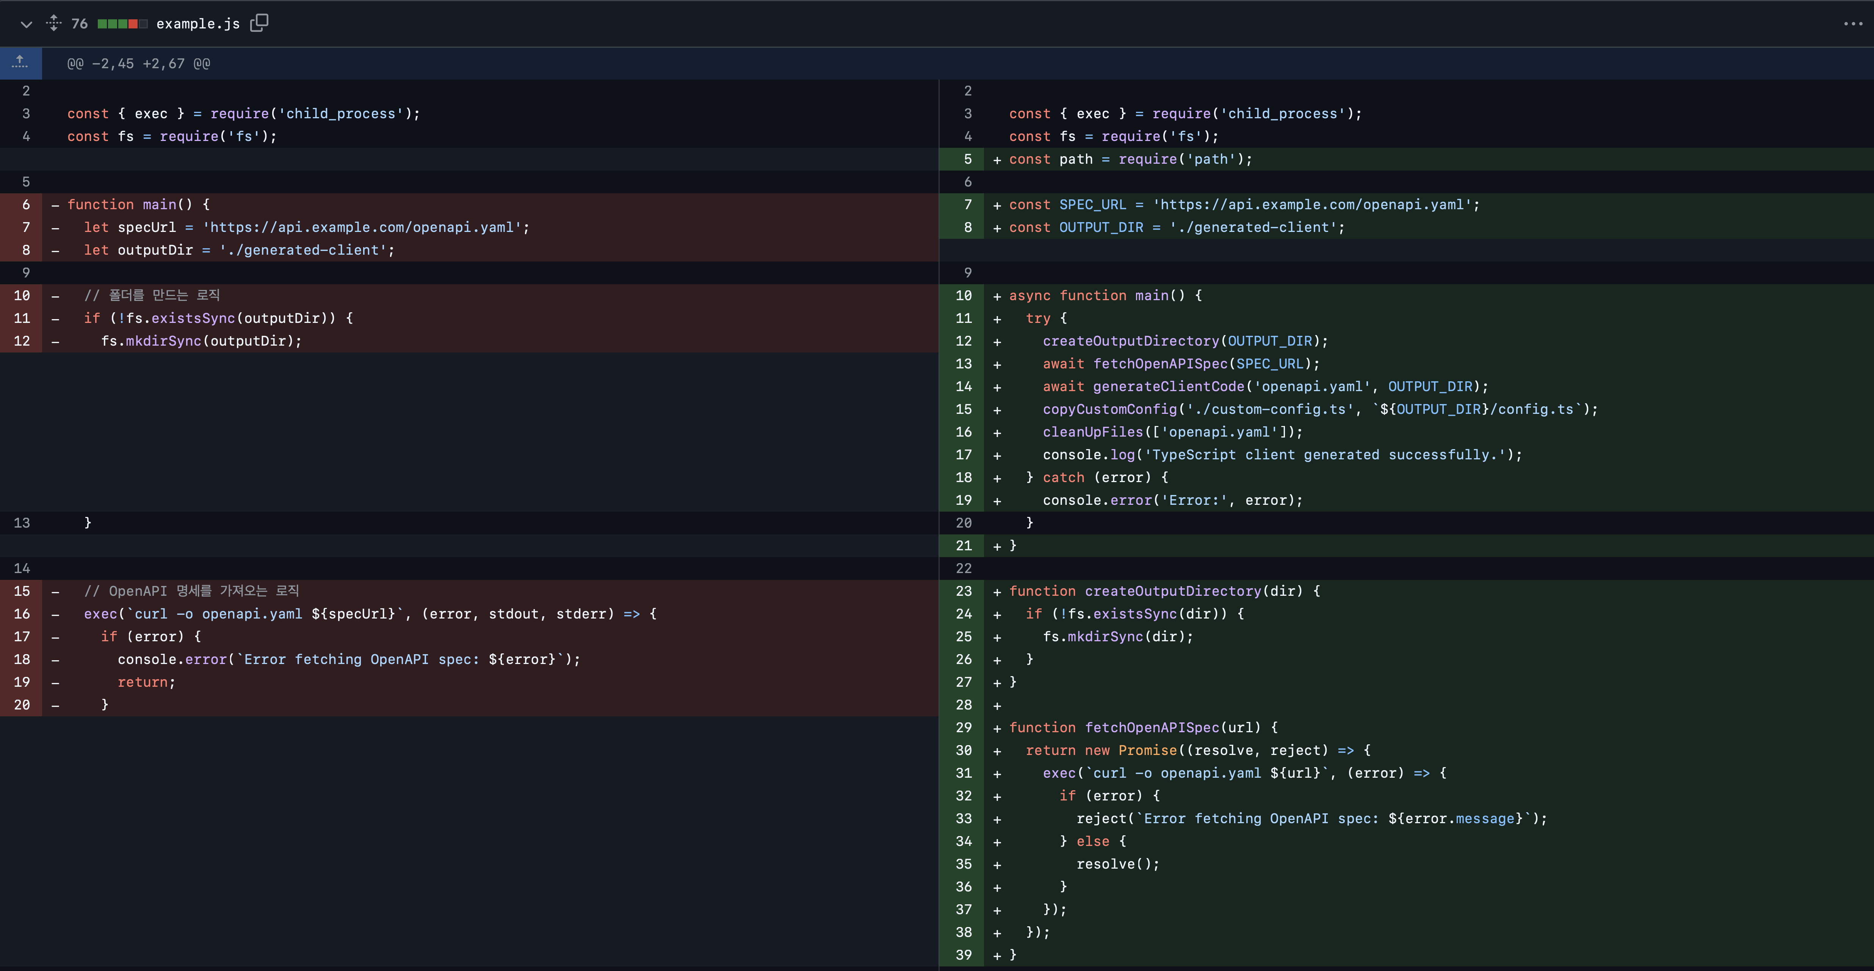Click left-pane const exec require child_process line

(244, 114)
